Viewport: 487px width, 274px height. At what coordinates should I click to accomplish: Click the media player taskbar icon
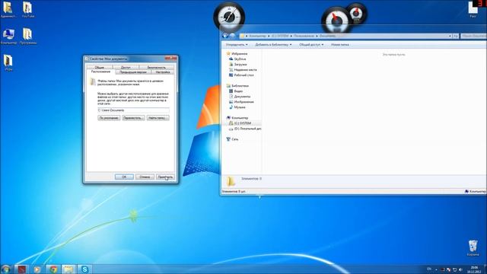37,269
